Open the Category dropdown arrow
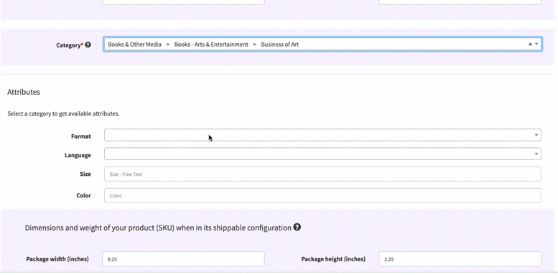This screenshot has height=275, width=558. pyautogui.click(x=536, y=45)
